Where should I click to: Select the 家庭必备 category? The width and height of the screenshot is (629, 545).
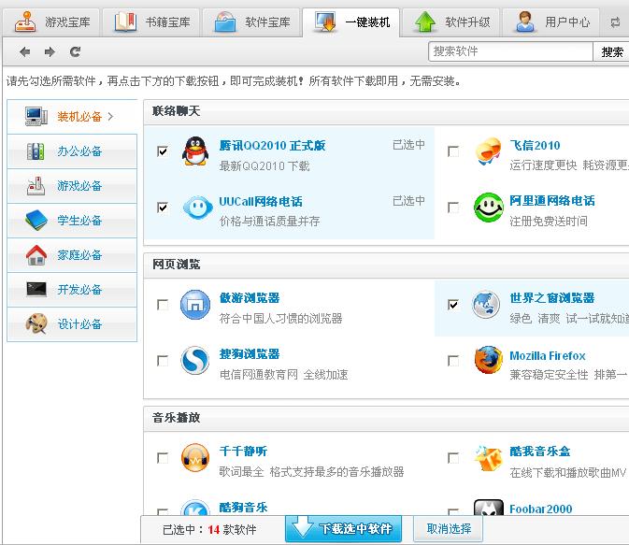coord(72,255)
